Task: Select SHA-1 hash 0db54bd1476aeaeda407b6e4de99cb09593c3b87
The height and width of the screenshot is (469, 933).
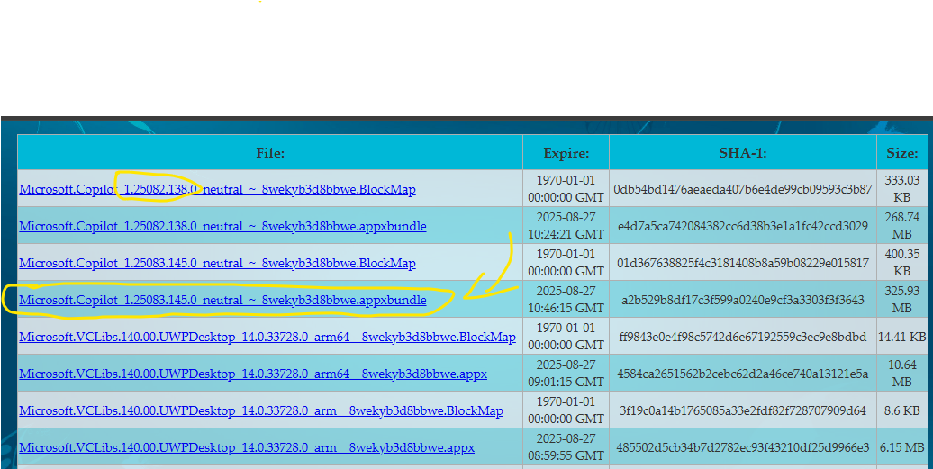Action: point(743,189)
